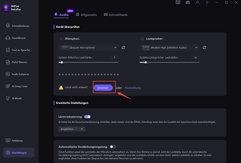The width and height of the screenshot is (241, 163).
Task: Click the Gerät überprüfen heading
Action: [68, 27]
